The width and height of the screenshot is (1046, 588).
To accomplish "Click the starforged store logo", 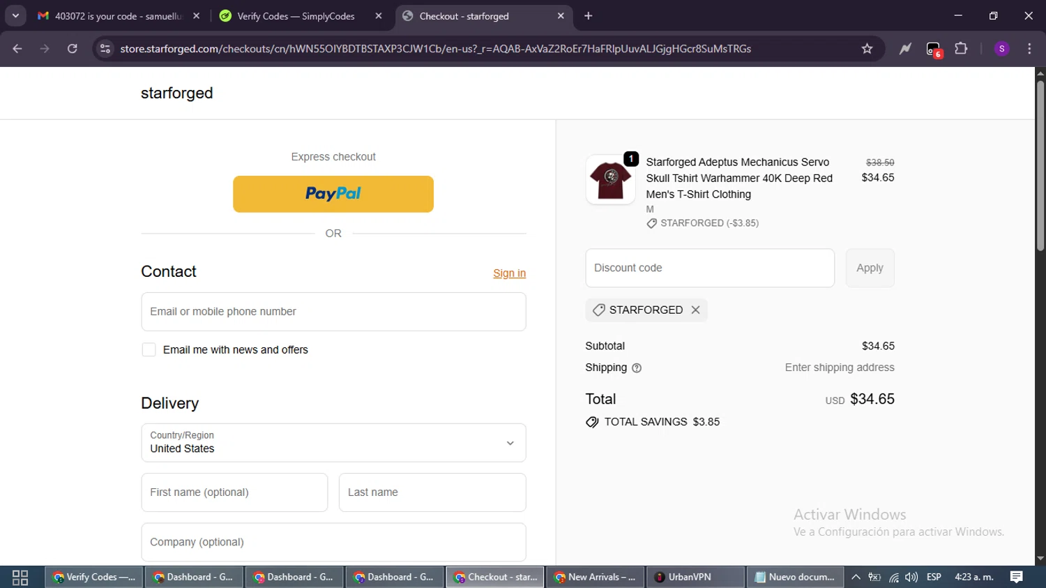I will tap(176, 93).
